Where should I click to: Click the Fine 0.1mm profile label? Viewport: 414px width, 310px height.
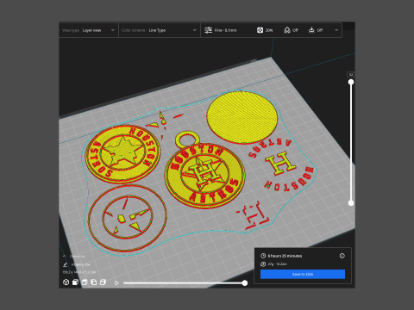click(x=225, y=30)
